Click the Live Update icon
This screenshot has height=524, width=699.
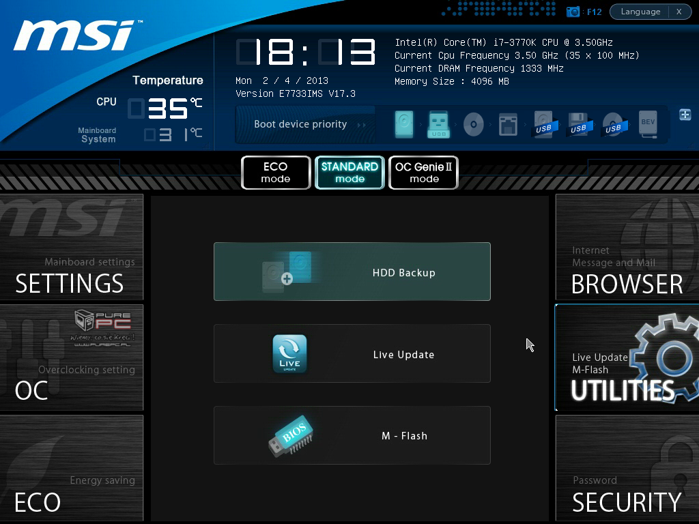click(289, 353)
